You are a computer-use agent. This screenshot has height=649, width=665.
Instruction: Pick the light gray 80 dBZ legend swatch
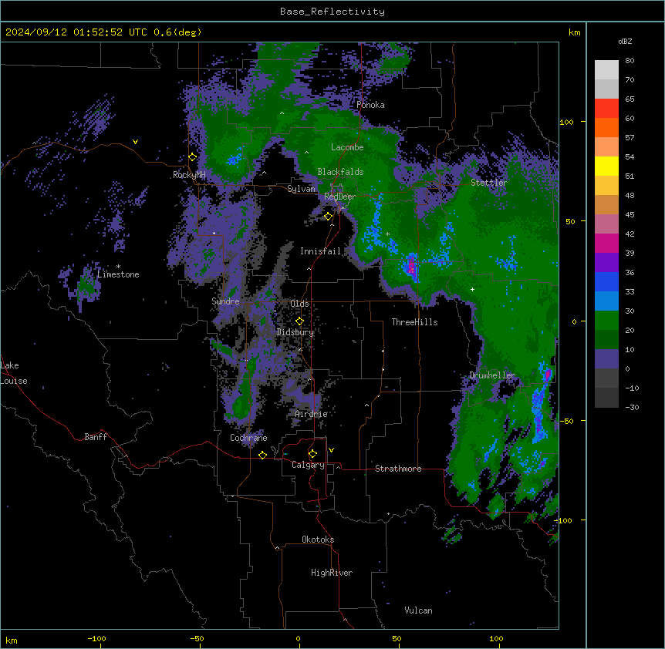tap(606, 70)
